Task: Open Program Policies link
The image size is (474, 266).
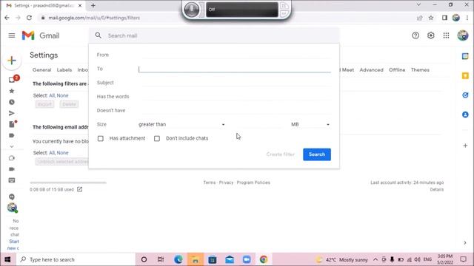Action: point(253,183)
